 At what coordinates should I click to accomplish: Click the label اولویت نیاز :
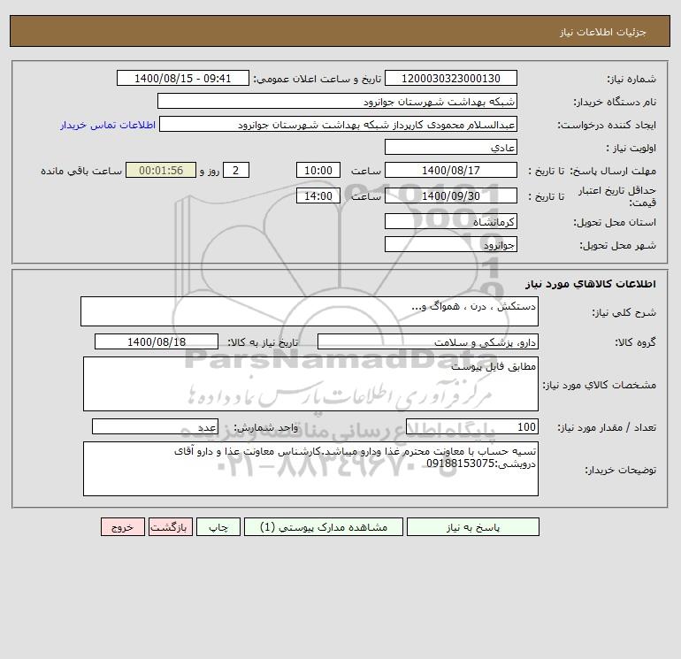pos(631,148)
